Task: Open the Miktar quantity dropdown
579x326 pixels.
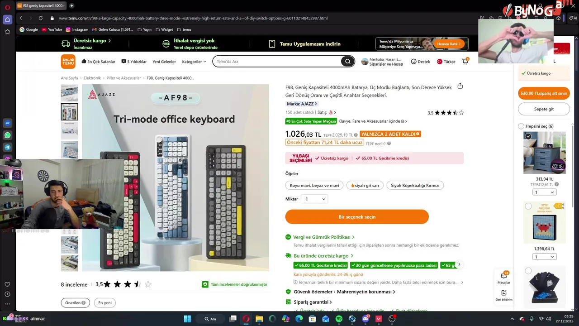Action: (314, 199)
